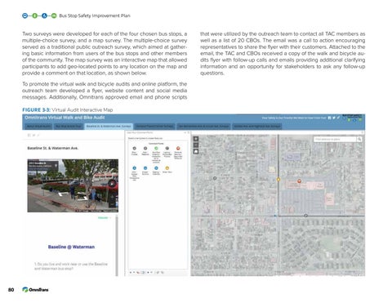Click the map home extent button
Image resolution: width=392 pixels, height=303 pixels.
tap(196, 152)
